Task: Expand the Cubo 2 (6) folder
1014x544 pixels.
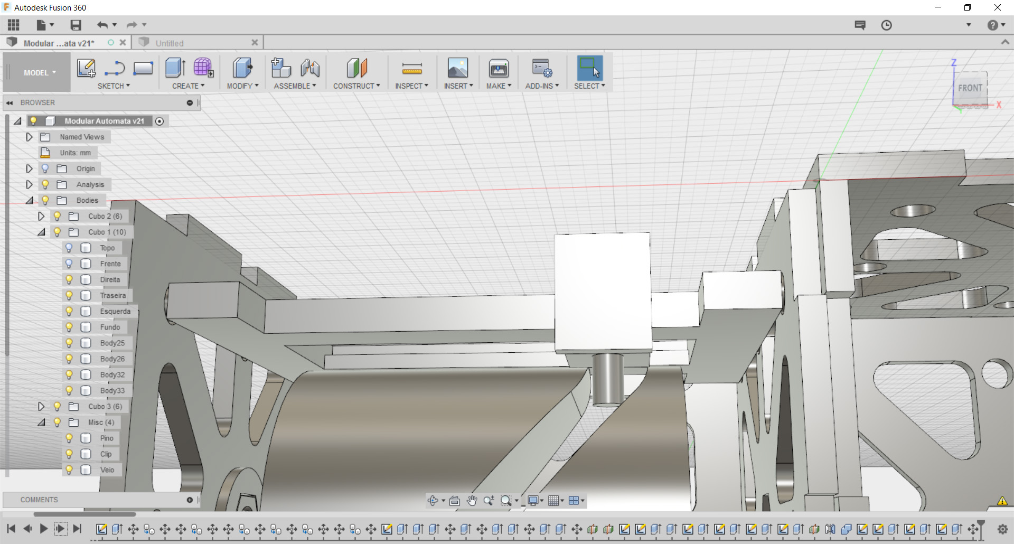Action: click(41, 216)
